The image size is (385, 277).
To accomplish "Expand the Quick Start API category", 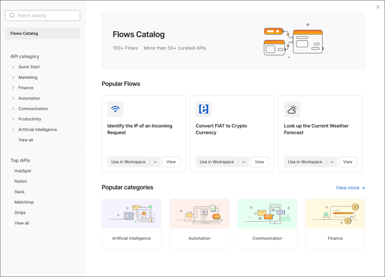I will 13,67.
